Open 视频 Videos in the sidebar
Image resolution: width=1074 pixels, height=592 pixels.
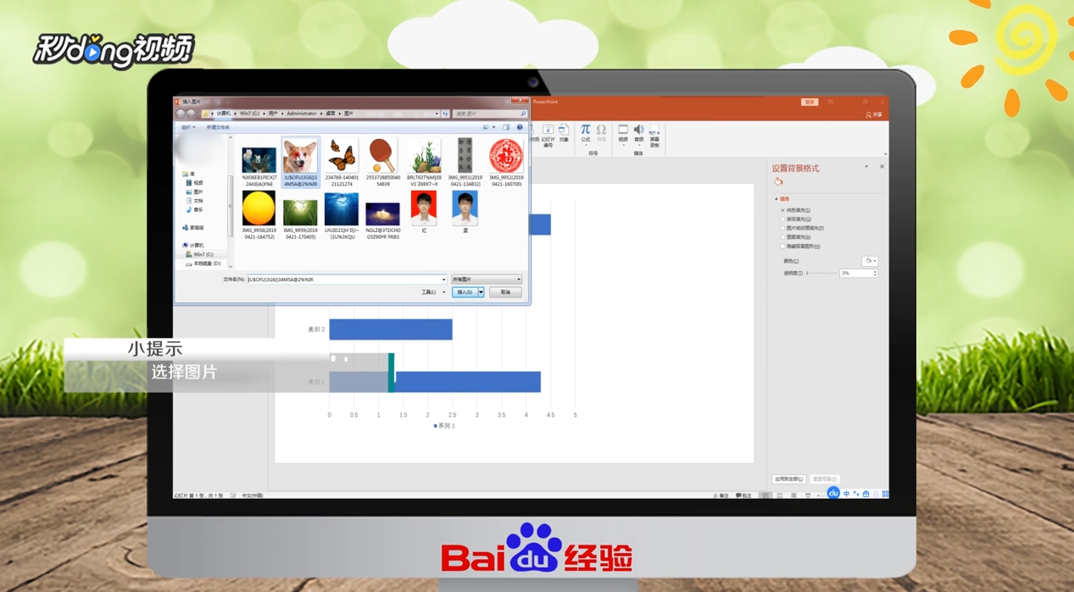click(x=195, y=183)
